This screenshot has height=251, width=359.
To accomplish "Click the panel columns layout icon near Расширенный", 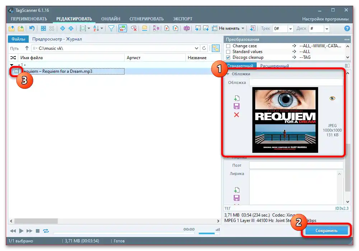I will click(x=347, y=66).
